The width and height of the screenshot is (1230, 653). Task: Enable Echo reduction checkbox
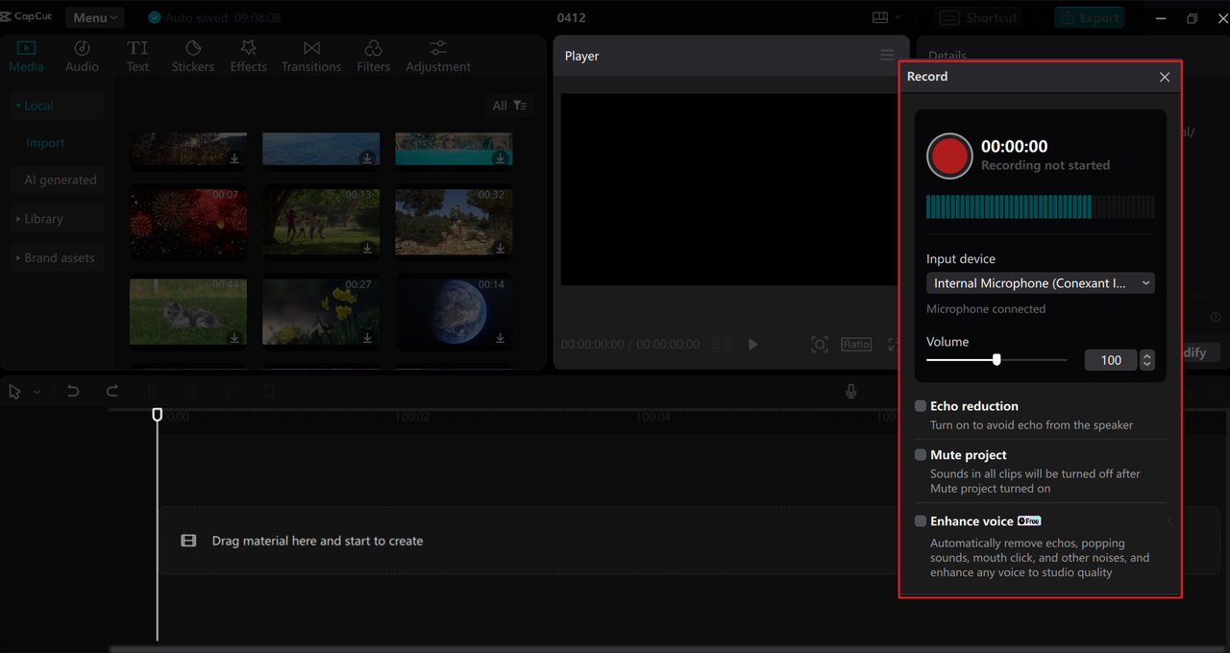click(921, 406)
